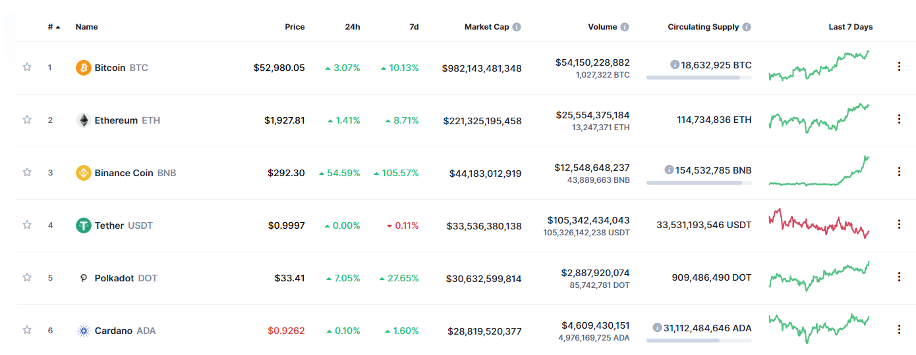
Task: Click info icon beside Bitcoin circulating supply
Action: click(675, 64)
